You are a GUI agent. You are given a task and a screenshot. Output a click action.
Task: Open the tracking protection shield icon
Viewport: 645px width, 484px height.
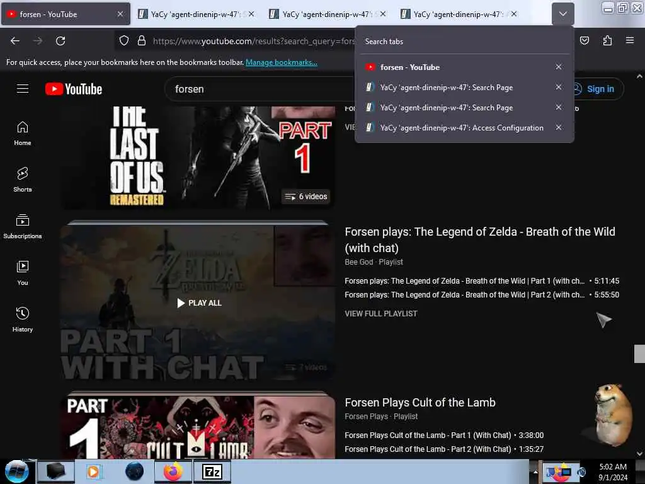(x=124, y=41)
